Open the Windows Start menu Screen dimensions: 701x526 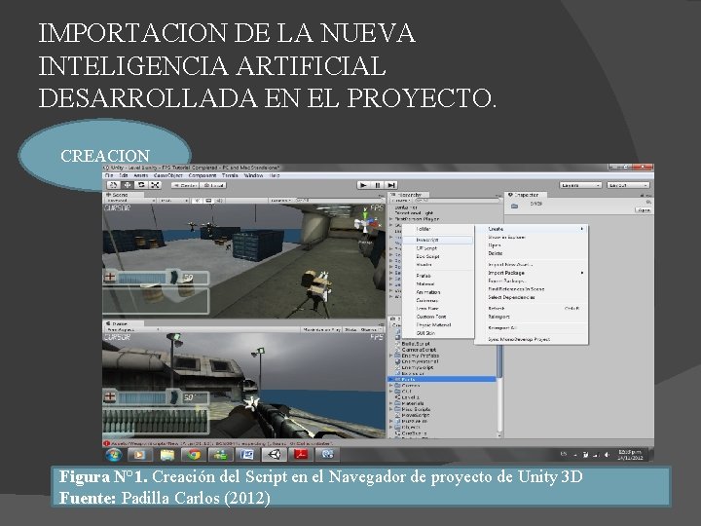[x=114, y=455]
